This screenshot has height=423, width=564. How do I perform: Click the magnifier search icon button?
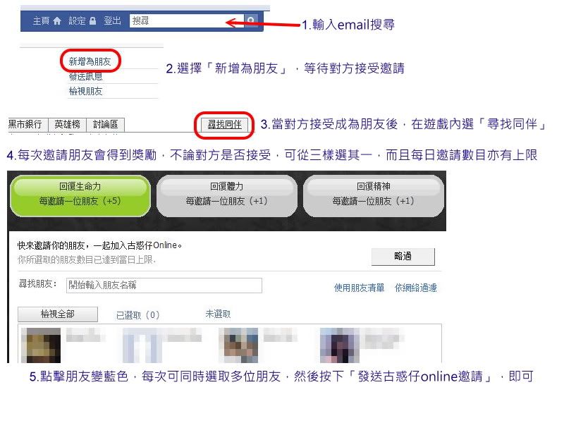tap(251, 20)
